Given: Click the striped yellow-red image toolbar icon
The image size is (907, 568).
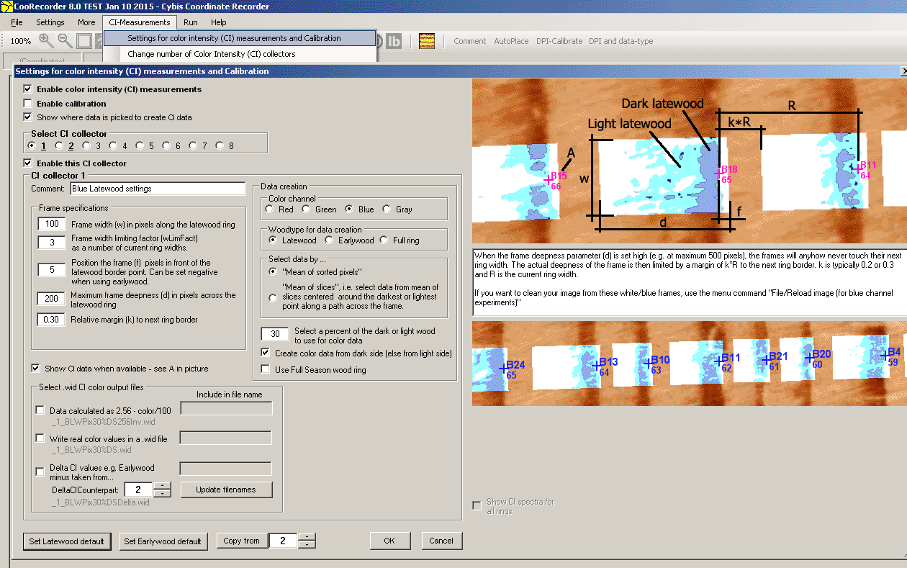Looking at the screenshot, I should click(427, 41).
